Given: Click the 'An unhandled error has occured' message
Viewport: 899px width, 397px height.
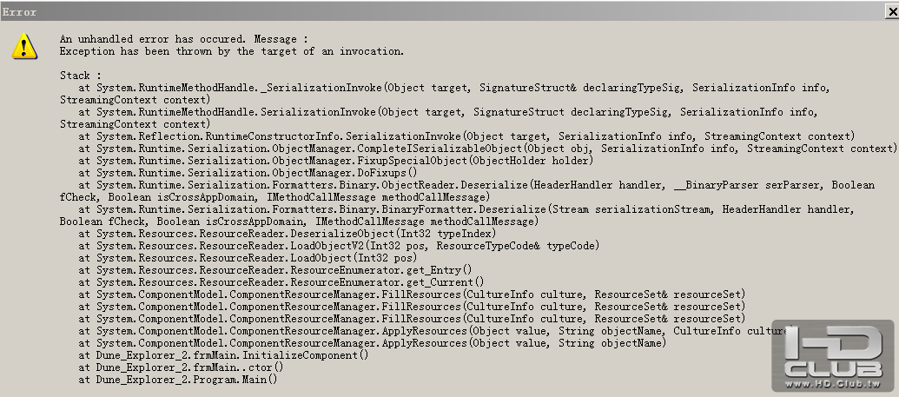Looking at the screenshot, I should pyautogui.click(x=184, y=39).
